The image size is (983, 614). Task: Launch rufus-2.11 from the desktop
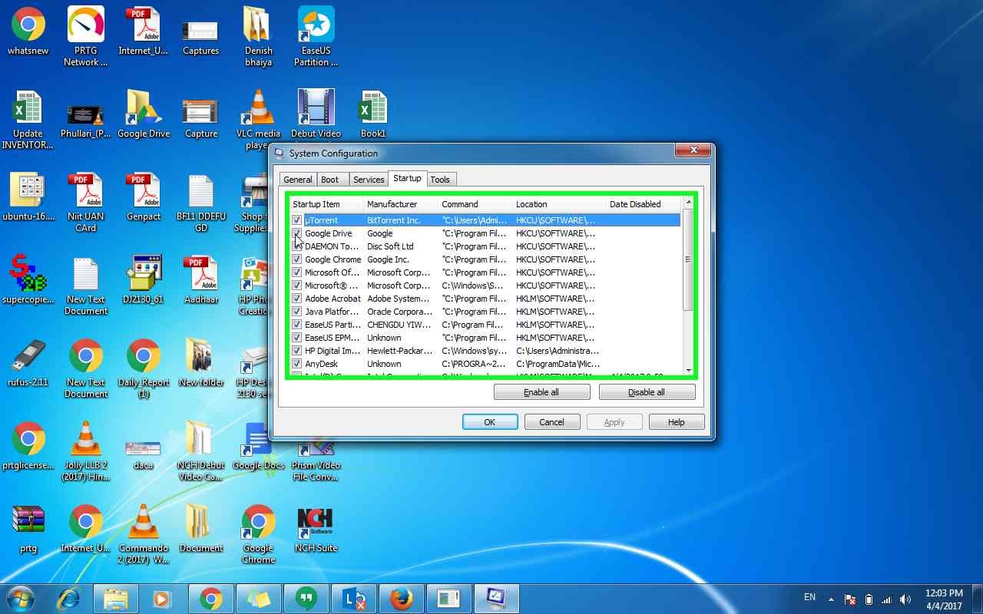click(x=28, y=353)
